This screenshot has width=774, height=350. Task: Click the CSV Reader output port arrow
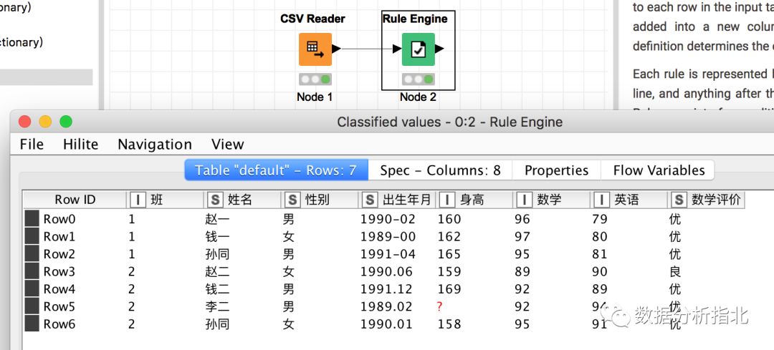pyautogui.click(x=336, y=49)
